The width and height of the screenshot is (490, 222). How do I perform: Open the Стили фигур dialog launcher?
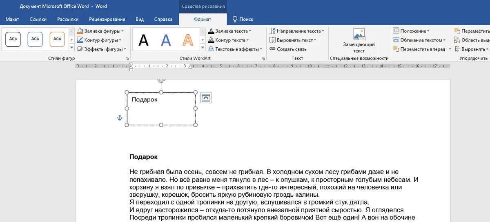[x=127, y=59]
